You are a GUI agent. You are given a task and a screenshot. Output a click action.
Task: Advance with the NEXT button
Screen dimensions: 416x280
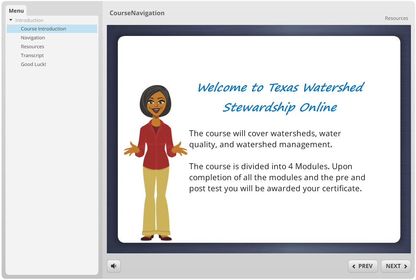[396, 266]
